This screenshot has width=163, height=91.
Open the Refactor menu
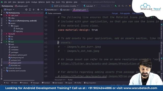(x=42, y=2)
